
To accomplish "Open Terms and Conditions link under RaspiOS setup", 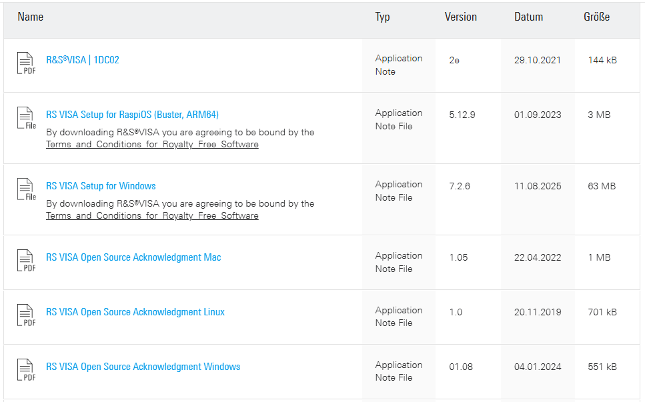I will click(x=152, y=144).
